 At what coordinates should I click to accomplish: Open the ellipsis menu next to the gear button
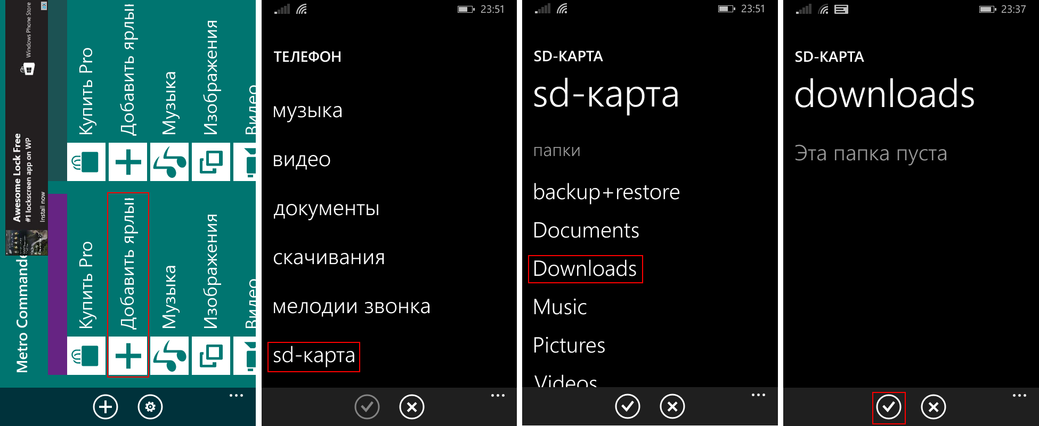tap(236, 395)
